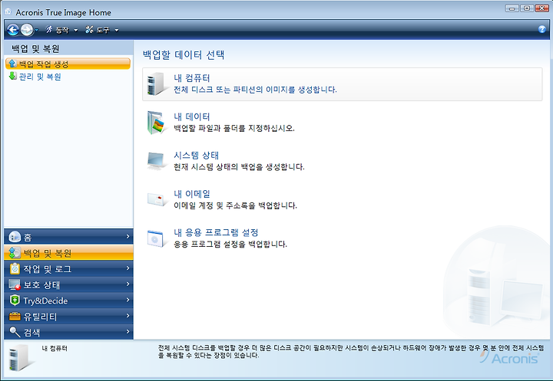The width and height of the screenshot is (553, 381).
Task: Click the photo folder icon for 내 데이터
Action: (157, 123)
